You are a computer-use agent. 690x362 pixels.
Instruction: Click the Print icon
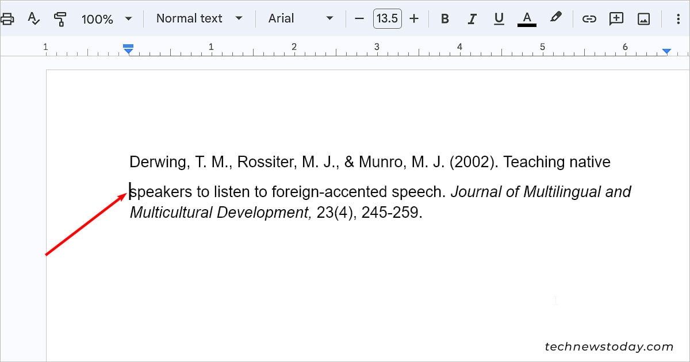[6, 18]
